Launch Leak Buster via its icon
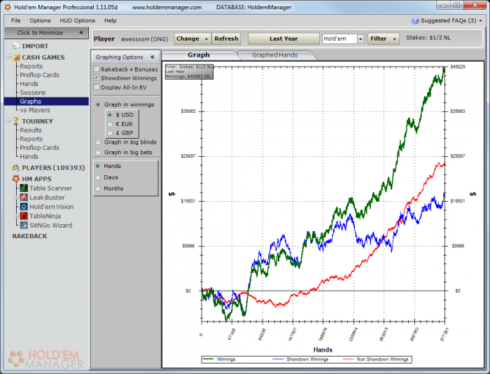 click(22, 198)
